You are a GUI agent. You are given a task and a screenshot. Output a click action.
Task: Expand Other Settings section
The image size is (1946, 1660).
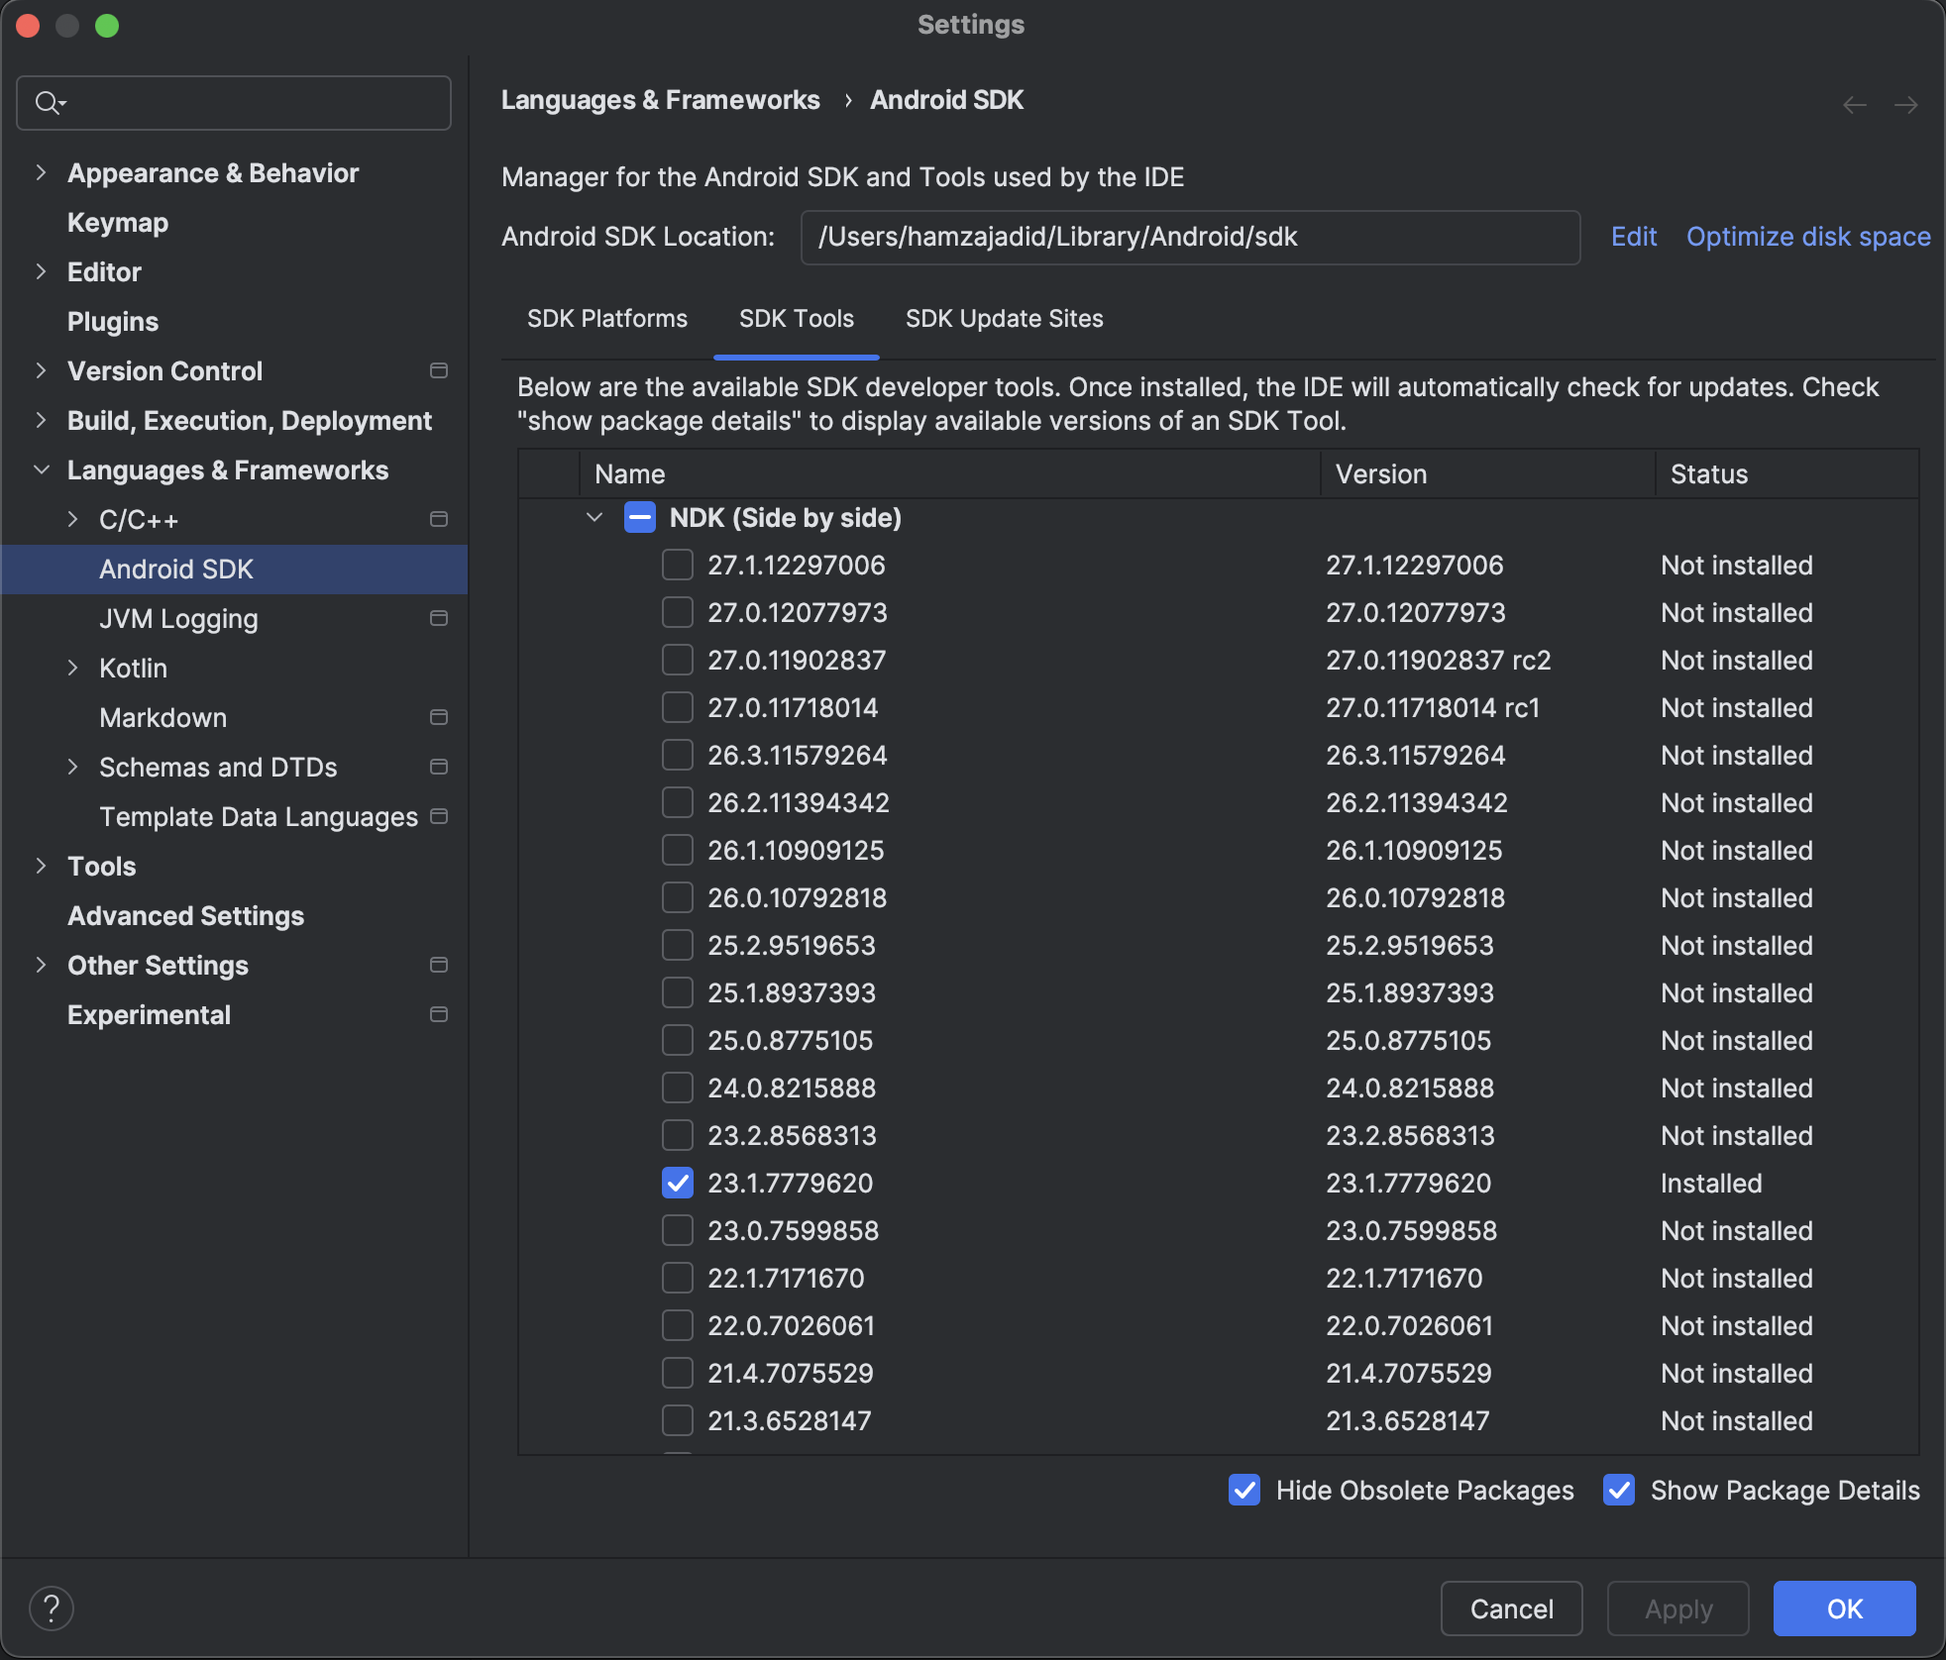point(41,965)
